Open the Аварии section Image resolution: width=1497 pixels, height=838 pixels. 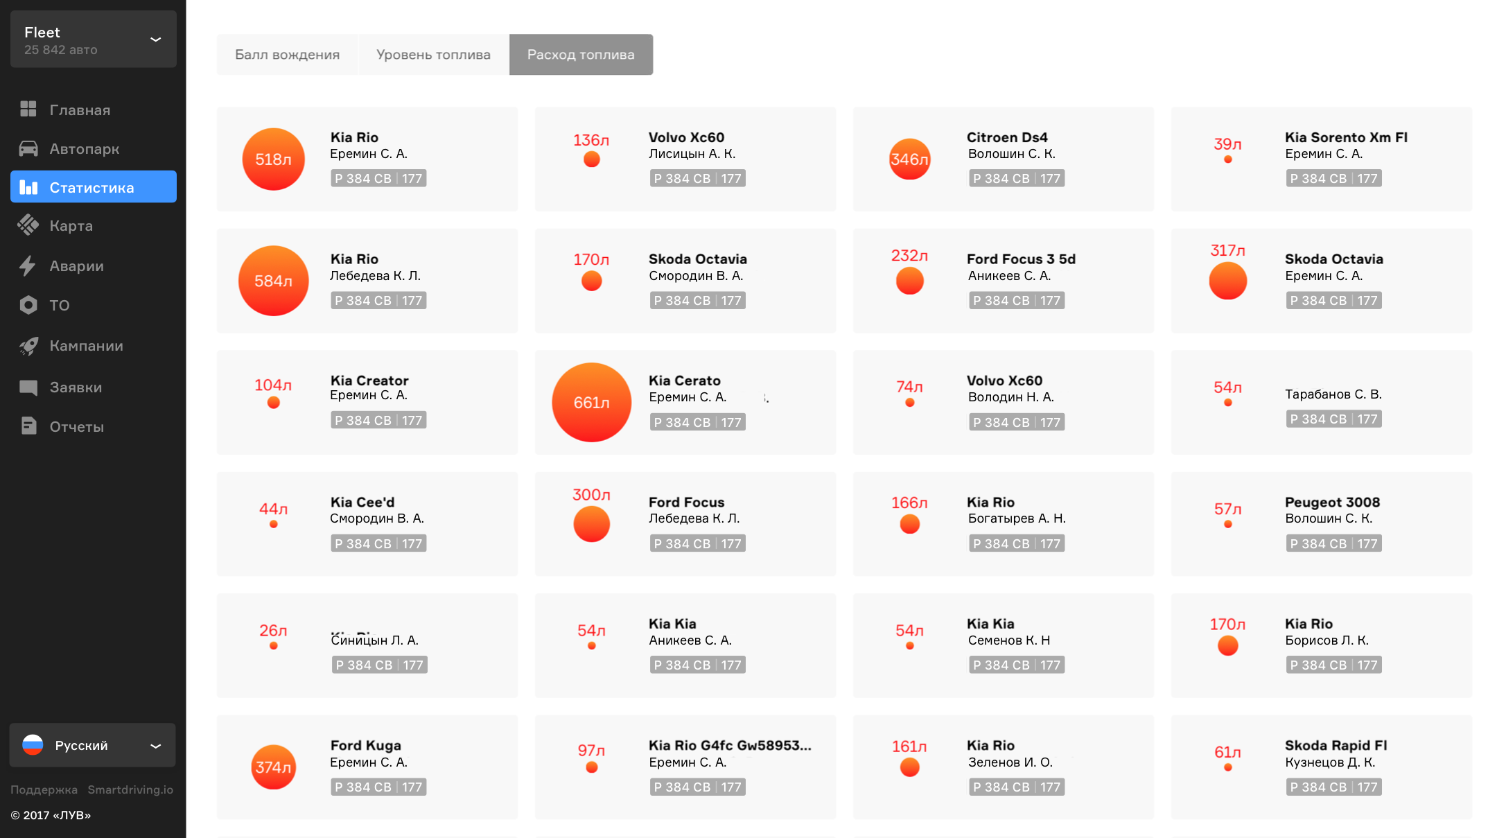tap(93, 266)
